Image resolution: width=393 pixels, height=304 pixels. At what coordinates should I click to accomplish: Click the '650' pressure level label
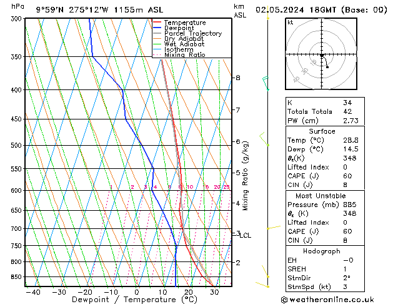tap(17, 210)
